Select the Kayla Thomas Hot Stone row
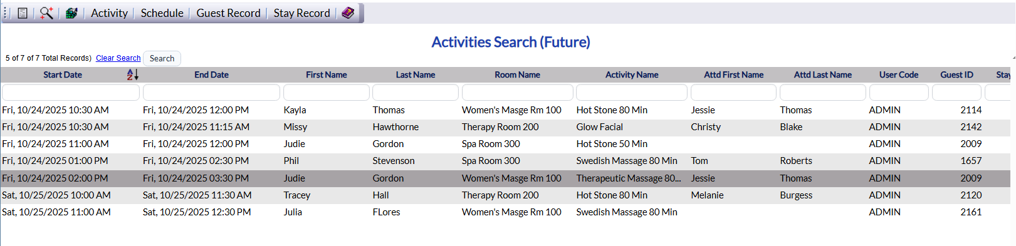Screen dimensions: 1016x246 505,110
